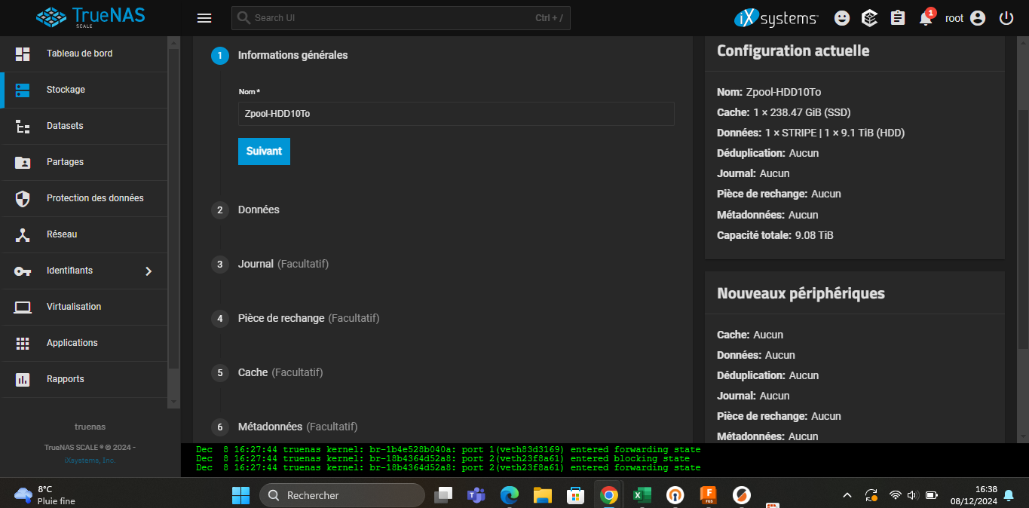
Task: Click the volume speaker icon in tray
Action: pos(913,495)
